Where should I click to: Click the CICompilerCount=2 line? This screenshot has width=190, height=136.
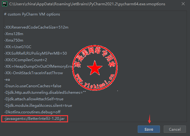click(x=26, y=60)
